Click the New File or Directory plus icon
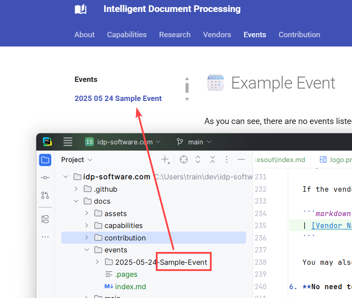 point(165,160)
